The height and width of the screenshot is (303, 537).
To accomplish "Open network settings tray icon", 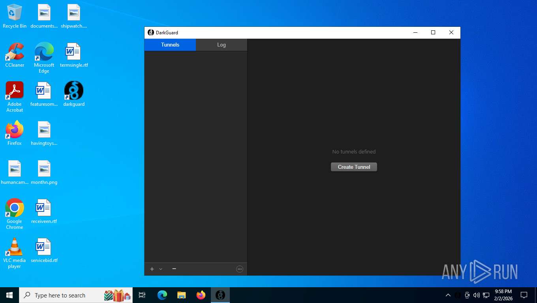I will pos(486,295).
